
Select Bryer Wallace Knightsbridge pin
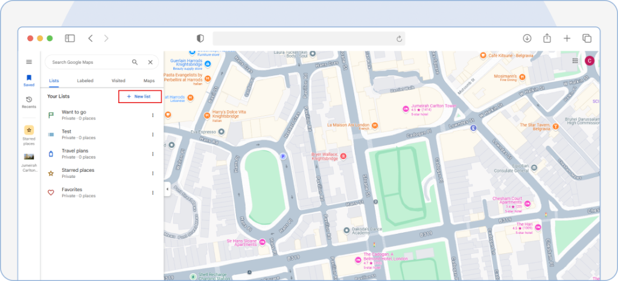point(343,156)
